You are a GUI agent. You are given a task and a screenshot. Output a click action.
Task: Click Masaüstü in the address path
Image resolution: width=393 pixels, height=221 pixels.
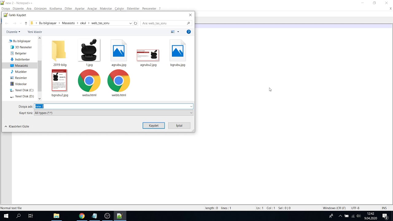click(x=68, y=23)
